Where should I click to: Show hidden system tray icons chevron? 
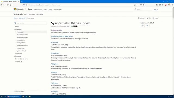[x=168, y=97]
